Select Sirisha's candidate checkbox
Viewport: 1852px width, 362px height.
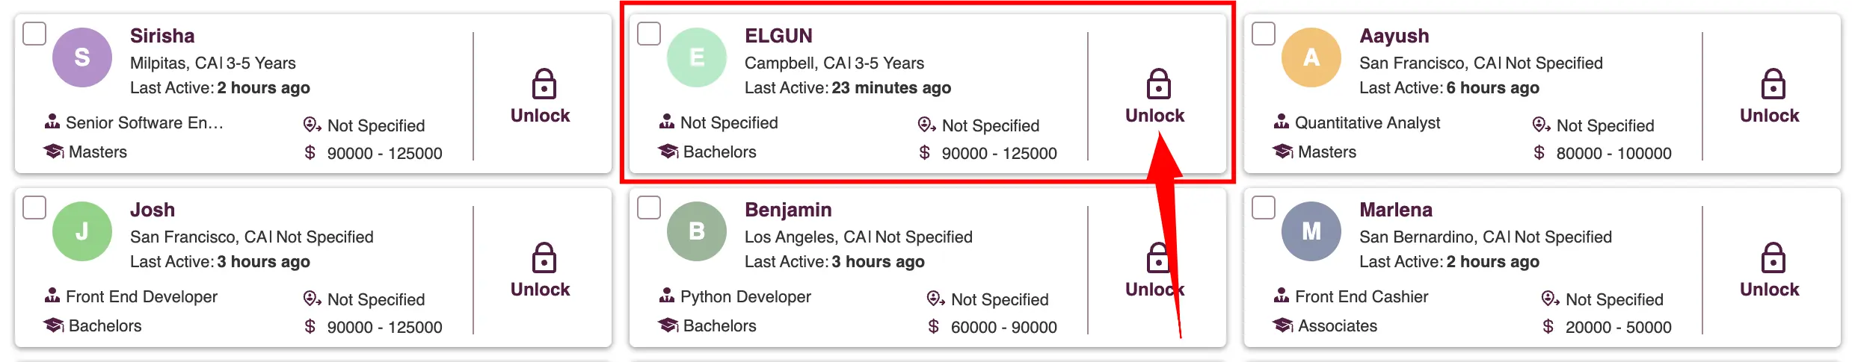[x=34, y=34]
